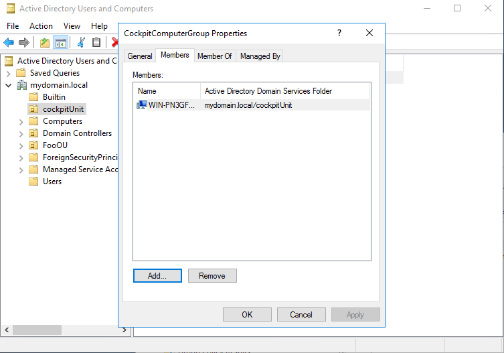504x353 pixels.
Task: Select the Builtin tree label
Action: [x=54, y=97]
